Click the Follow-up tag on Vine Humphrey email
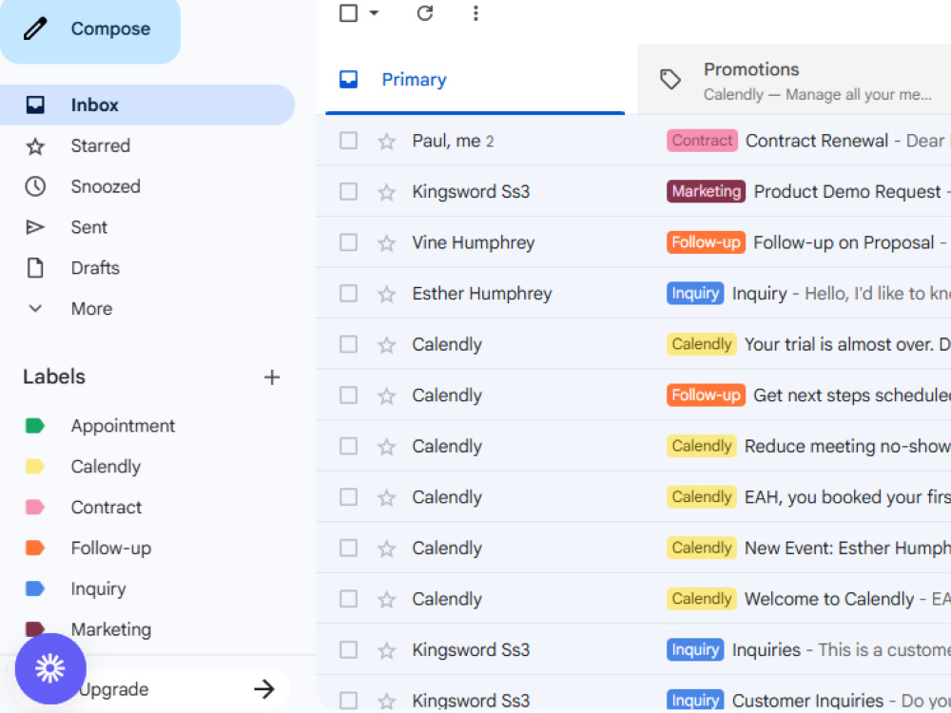This screenshot has height=713, width=951. pos(706,242)
